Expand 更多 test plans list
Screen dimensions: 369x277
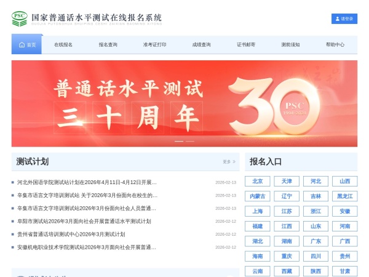pyautogui.click(x=229, y=162)
